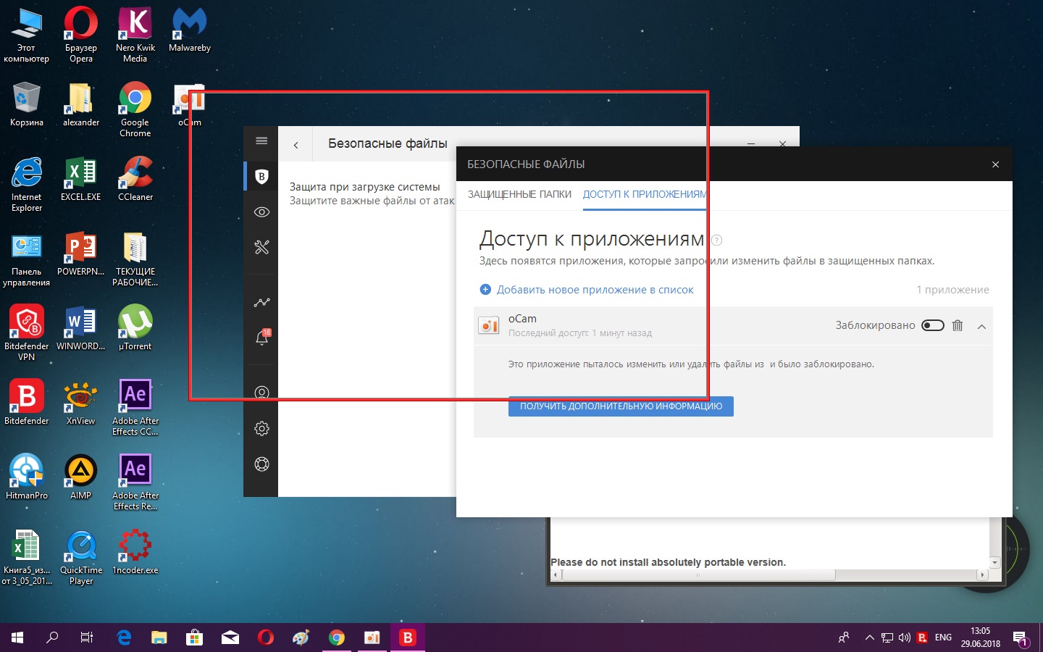The width and height of the screenshot is (1043, 652).
Task: Switch to the Защищенные папки tab
Action: 519,194
